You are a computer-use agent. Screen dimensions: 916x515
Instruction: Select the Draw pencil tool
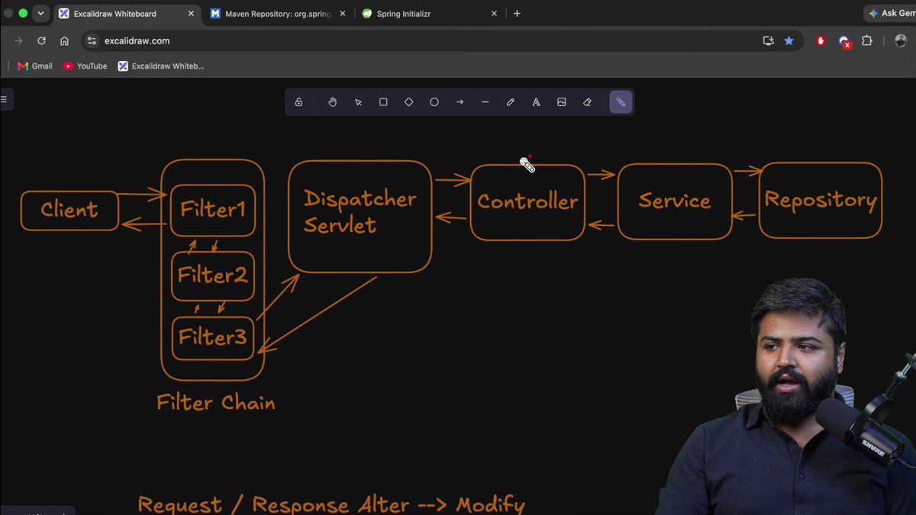coord(511,102)
